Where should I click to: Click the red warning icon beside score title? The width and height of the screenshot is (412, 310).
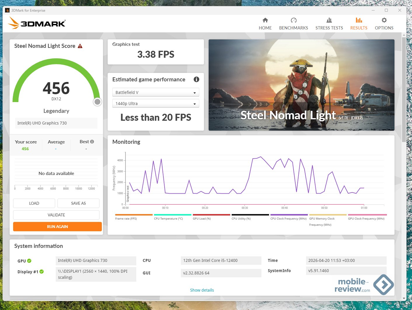click(80, 46)
